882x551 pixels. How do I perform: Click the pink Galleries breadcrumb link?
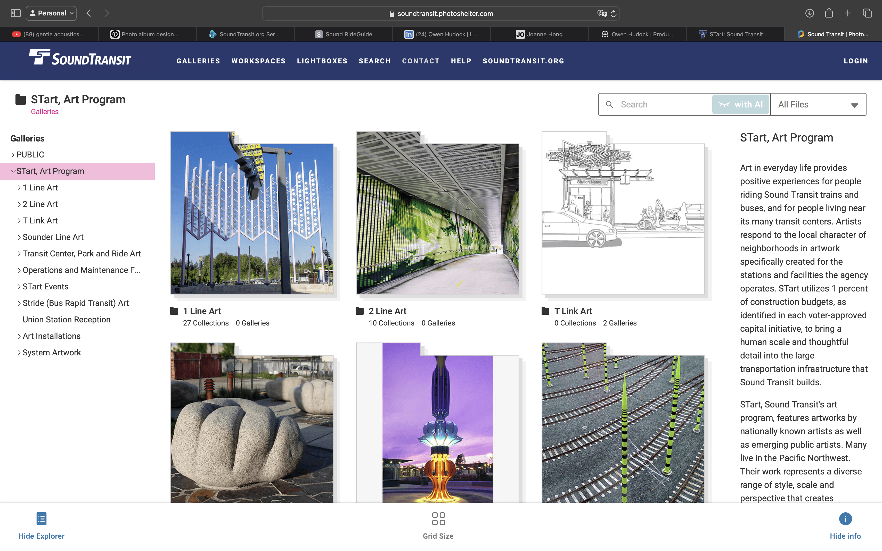(x=44, y=112)
